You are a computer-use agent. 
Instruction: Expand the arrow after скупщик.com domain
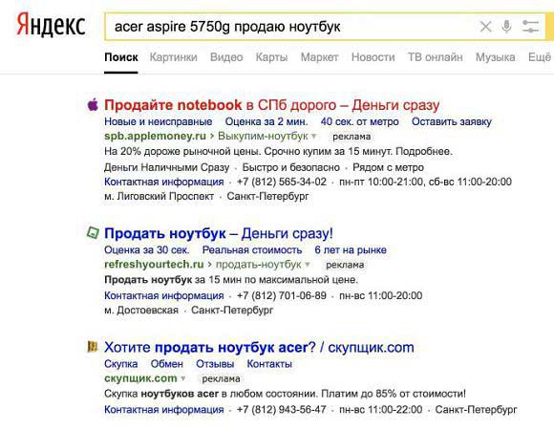[x=183, y=378]
